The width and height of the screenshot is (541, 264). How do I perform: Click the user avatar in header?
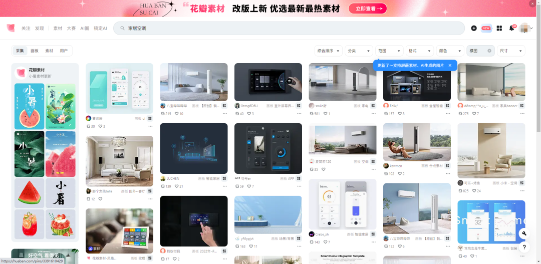(524, 28)
